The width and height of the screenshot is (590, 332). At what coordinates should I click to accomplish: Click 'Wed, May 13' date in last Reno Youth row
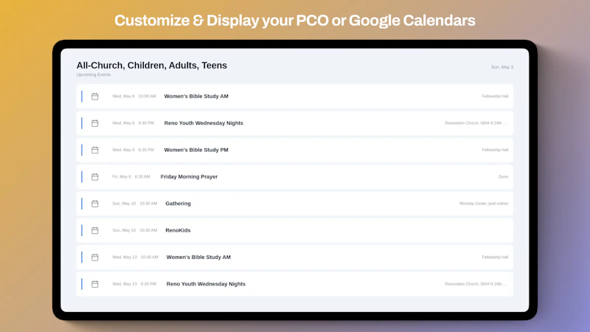(125, 284)
